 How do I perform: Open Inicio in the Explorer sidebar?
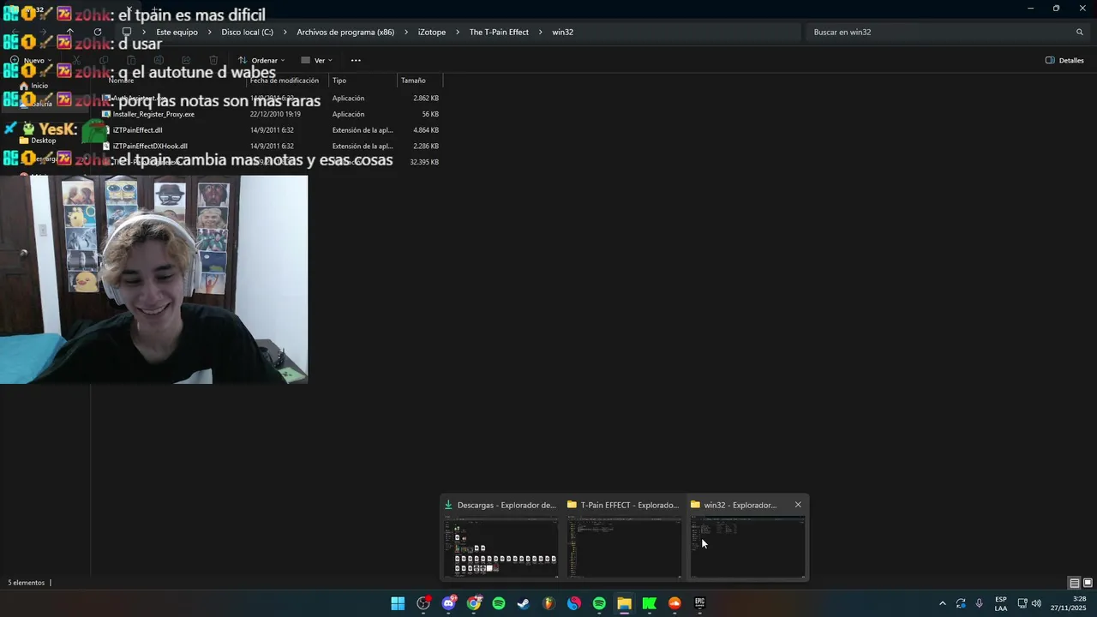(x=34, y=86)
